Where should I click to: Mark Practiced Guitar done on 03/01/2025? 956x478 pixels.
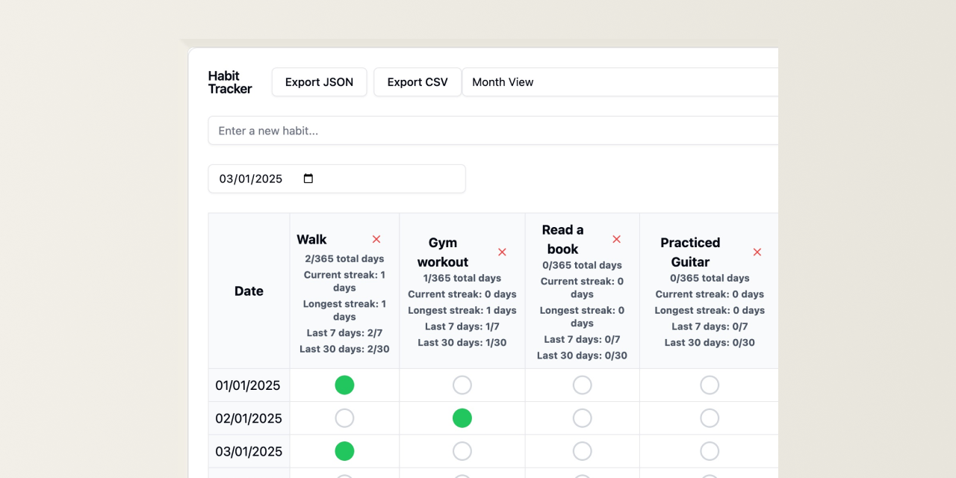(x=710, y=451)
